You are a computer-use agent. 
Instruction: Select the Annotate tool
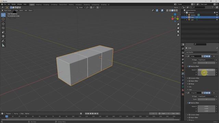[3, 41]
